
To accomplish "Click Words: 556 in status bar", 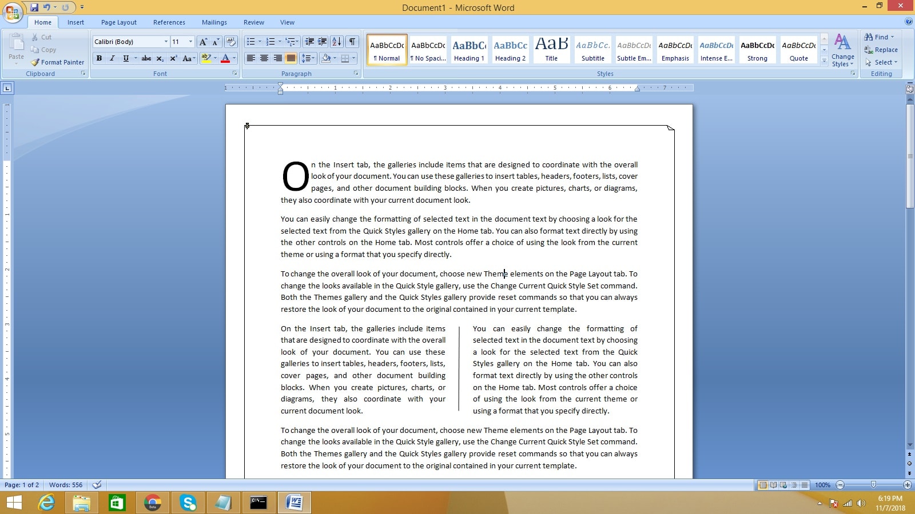I will pyautogui.click(x=66, y=485).
